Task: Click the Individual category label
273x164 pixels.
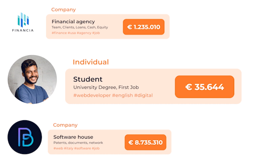Action: tap(91, 62)
